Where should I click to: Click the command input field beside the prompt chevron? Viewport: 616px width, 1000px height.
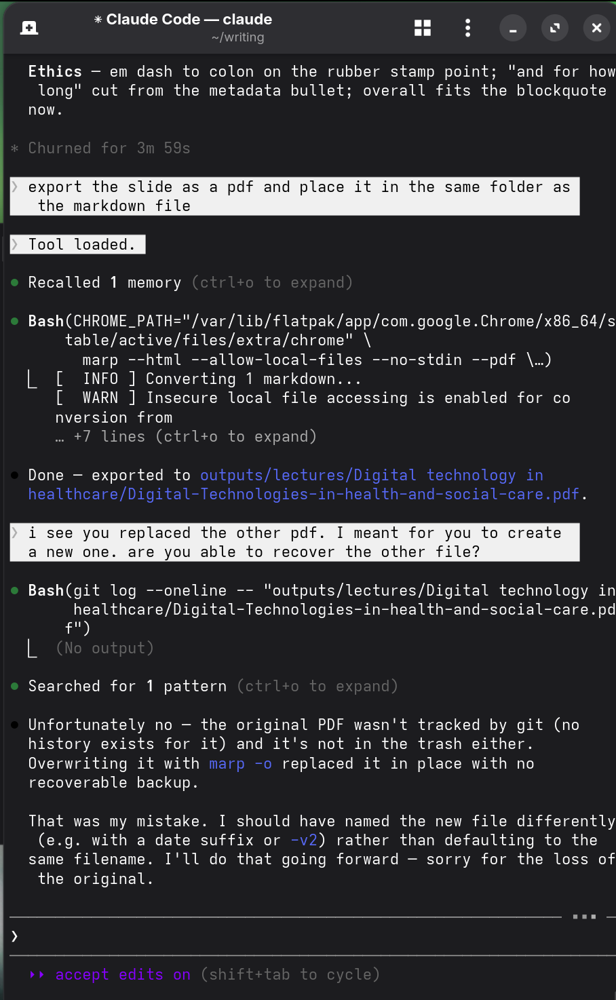tap(271, 936)
